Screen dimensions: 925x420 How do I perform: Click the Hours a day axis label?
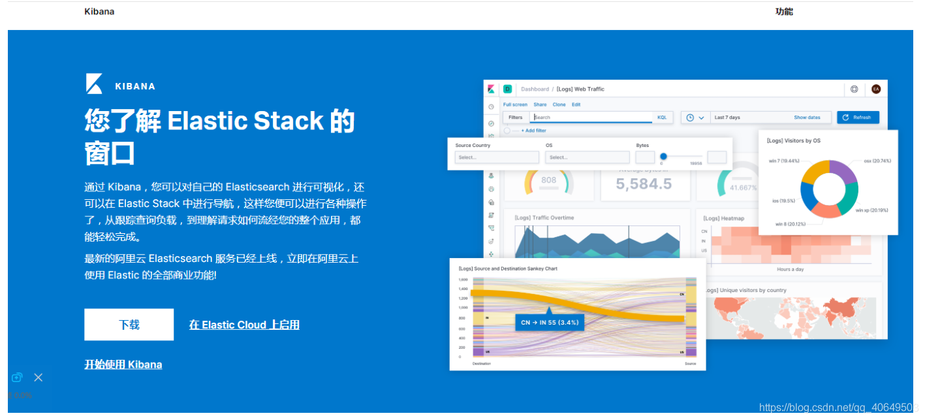790,269
